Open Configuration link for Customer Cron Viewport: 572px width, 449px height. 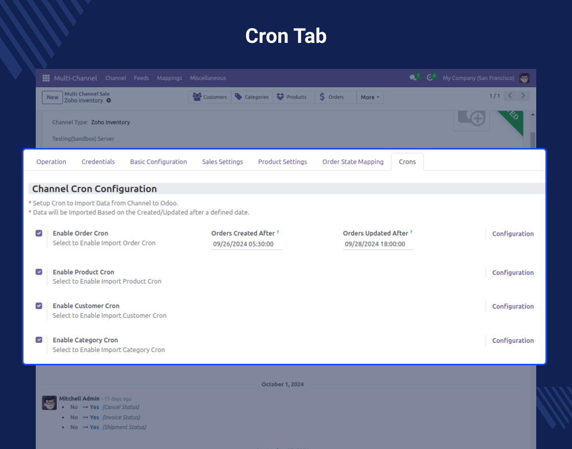[513, 307]
